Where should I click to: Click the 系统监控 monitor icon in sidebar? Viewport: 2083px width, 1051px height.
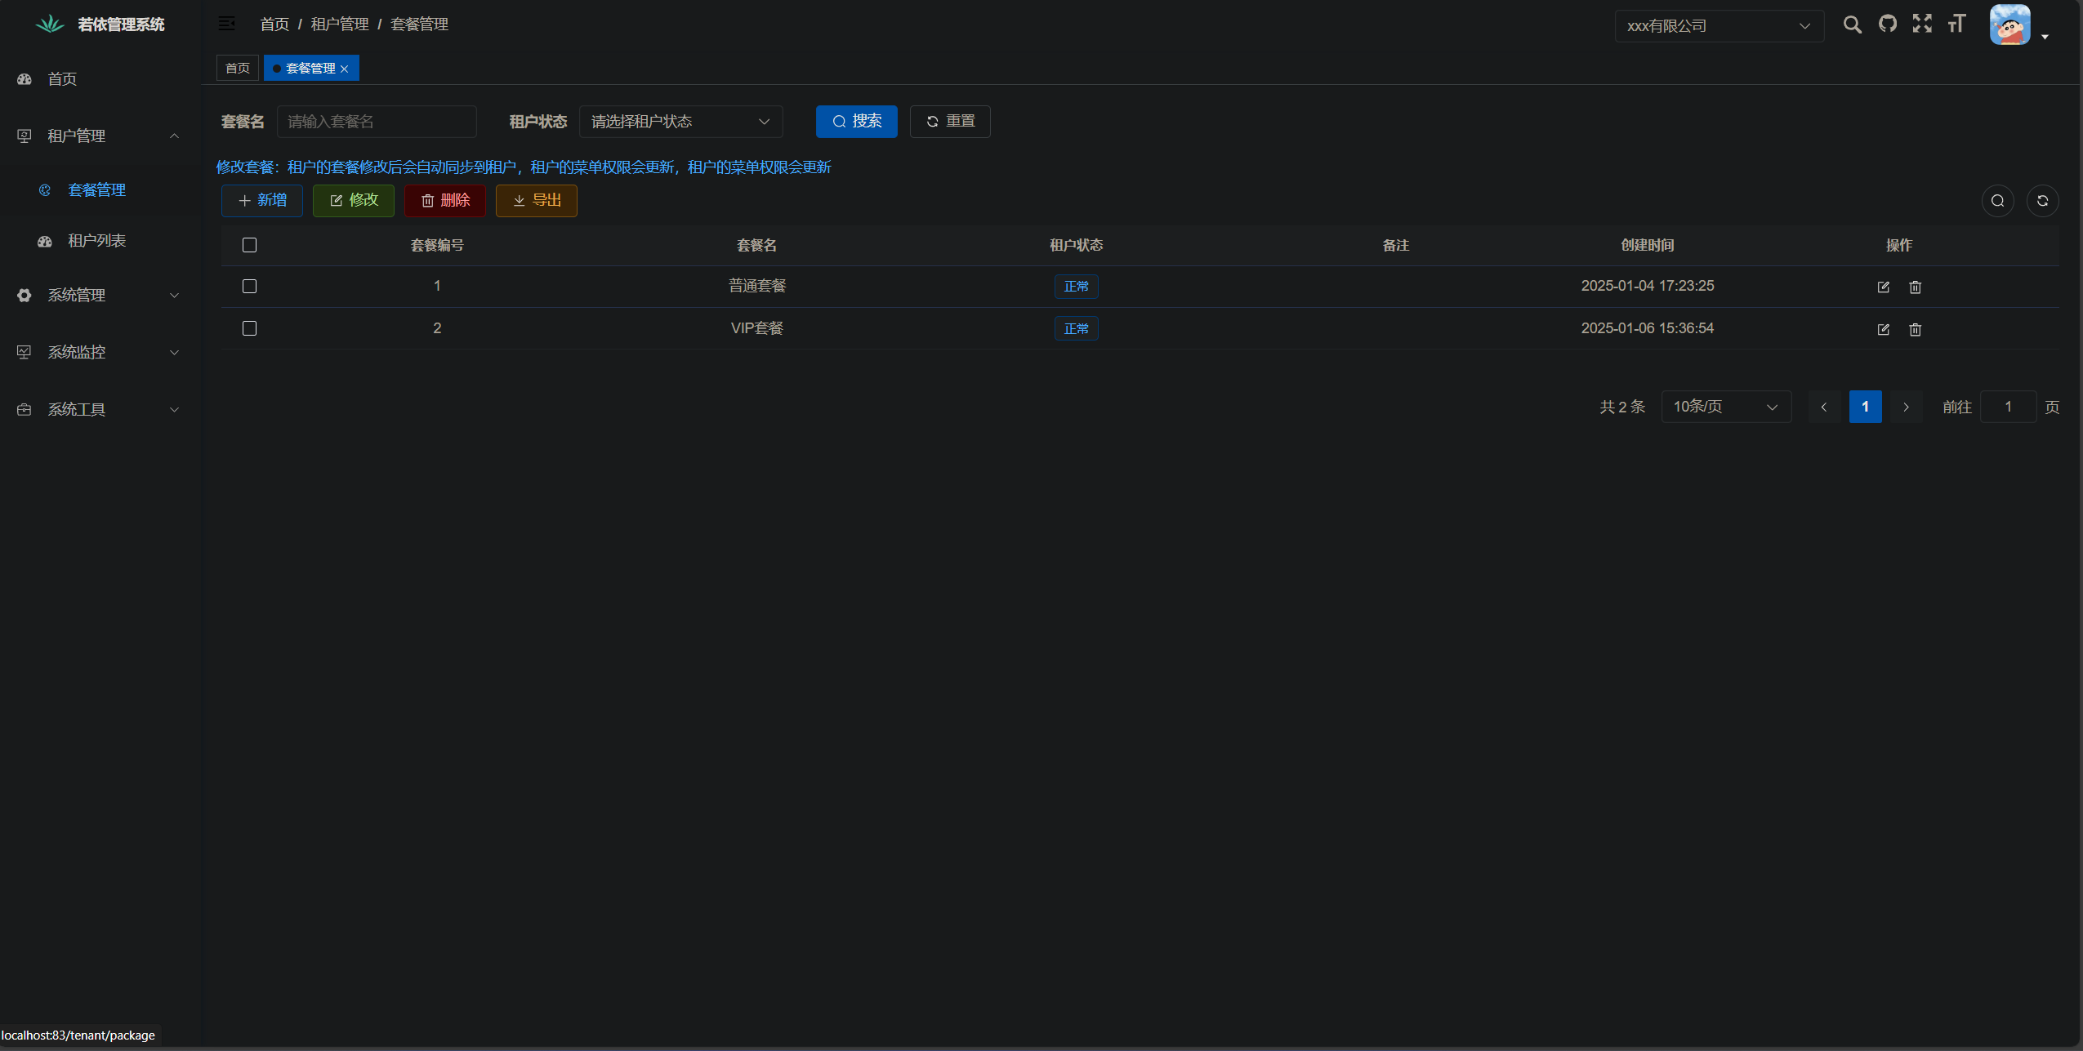click(x=25, y=352)
